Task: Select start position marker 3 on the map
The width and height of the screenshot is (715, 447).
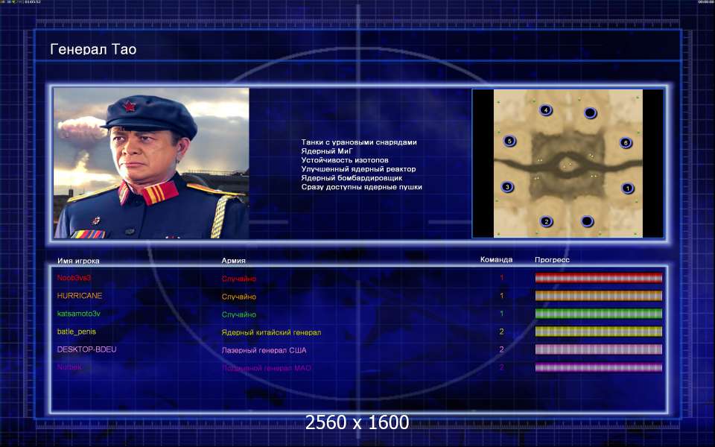Action: (x=507, y=186)
